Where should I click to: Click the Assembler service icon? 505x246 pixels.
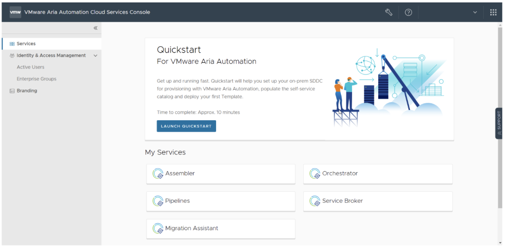158,174
